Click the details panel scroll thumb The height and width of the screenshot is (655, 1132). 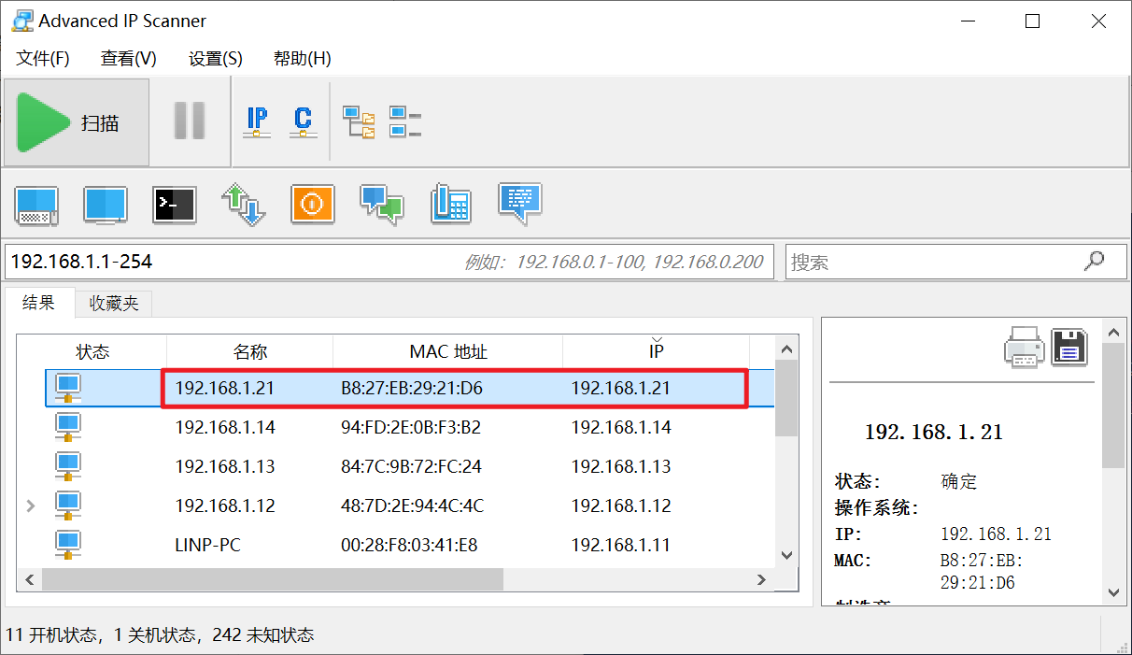[x=1113, y=405]
